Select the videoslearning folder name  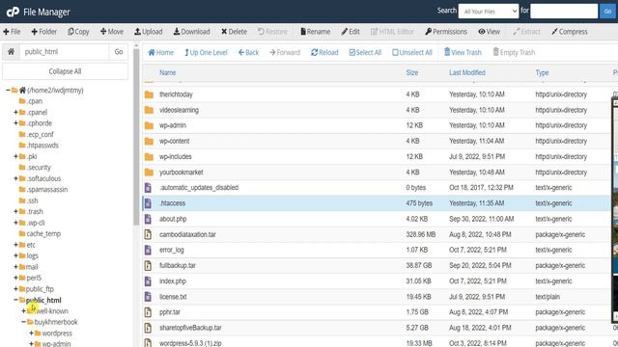tap(179, 110)
